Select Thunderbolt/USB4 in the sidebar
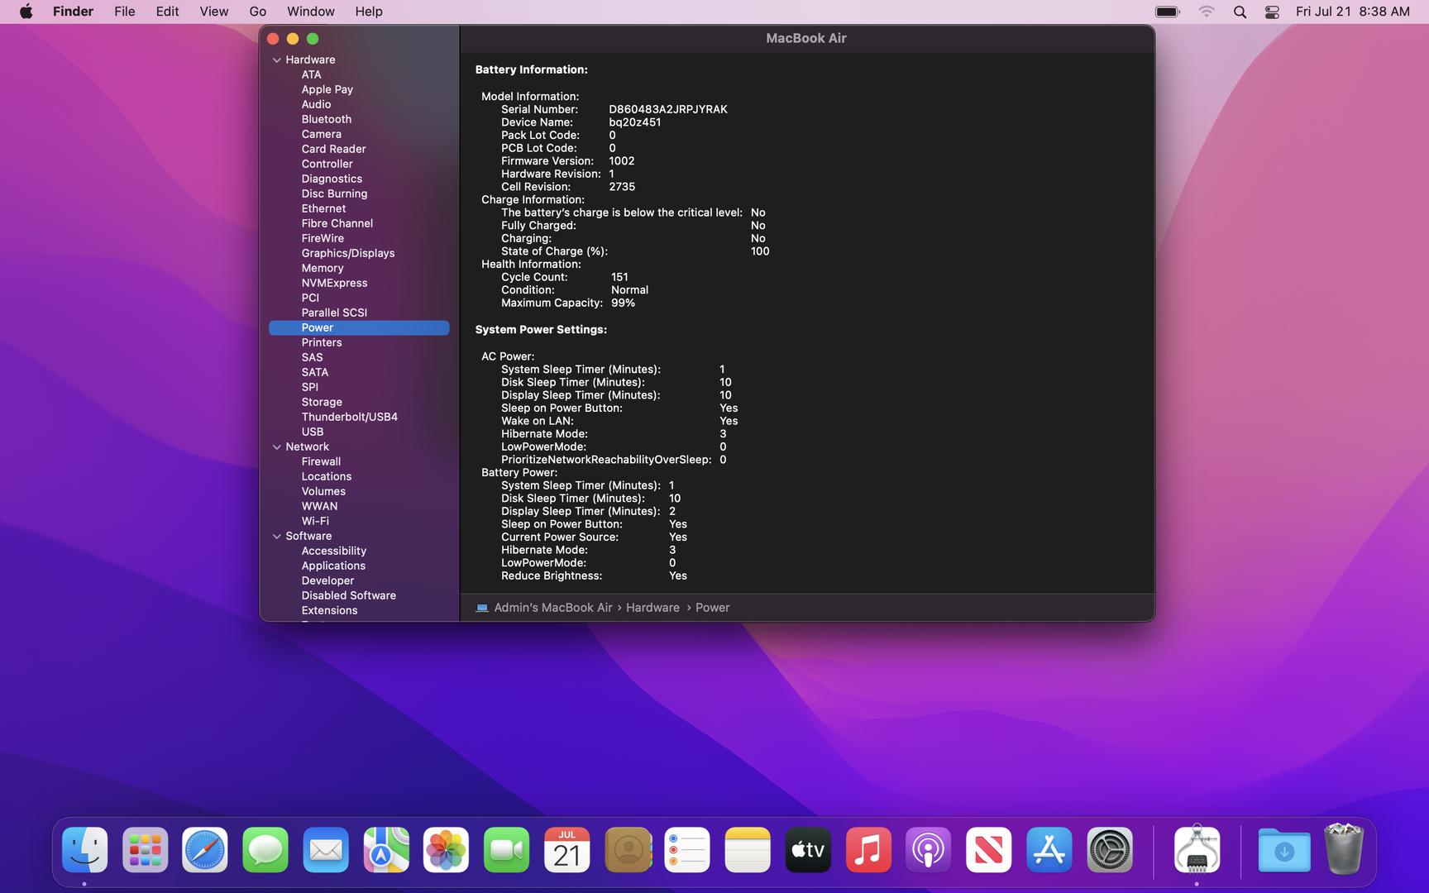 (350, 417)
